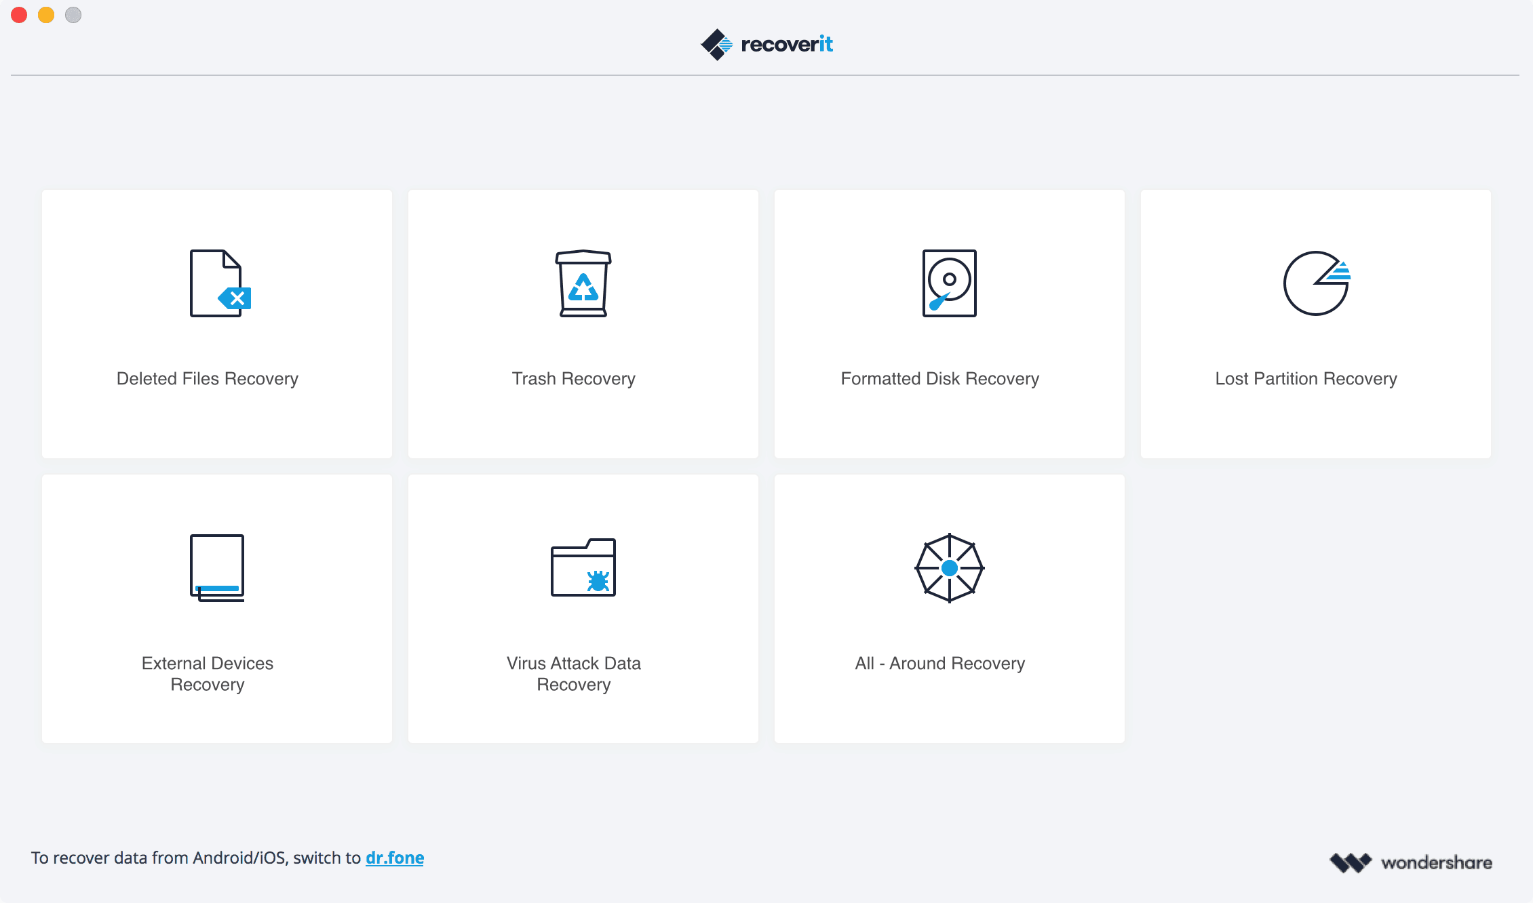The height and width of the screenshot is (903, 1533).
Task: Click the Wondershare logo at bottom right
Action: 1411,862
